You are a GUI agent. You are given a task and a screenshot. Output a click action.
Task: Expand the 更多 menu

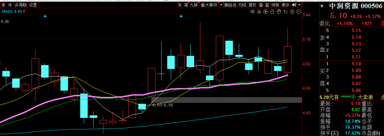286,5
